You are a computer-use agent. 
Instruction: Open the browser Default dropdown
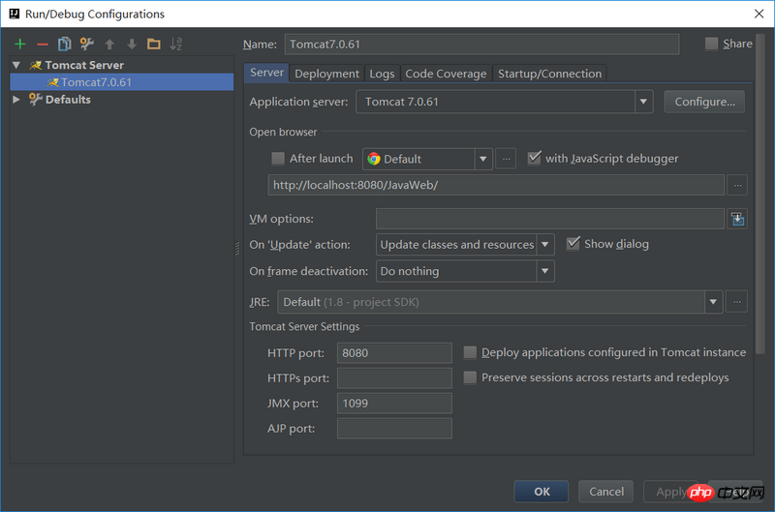coord(482,159)
